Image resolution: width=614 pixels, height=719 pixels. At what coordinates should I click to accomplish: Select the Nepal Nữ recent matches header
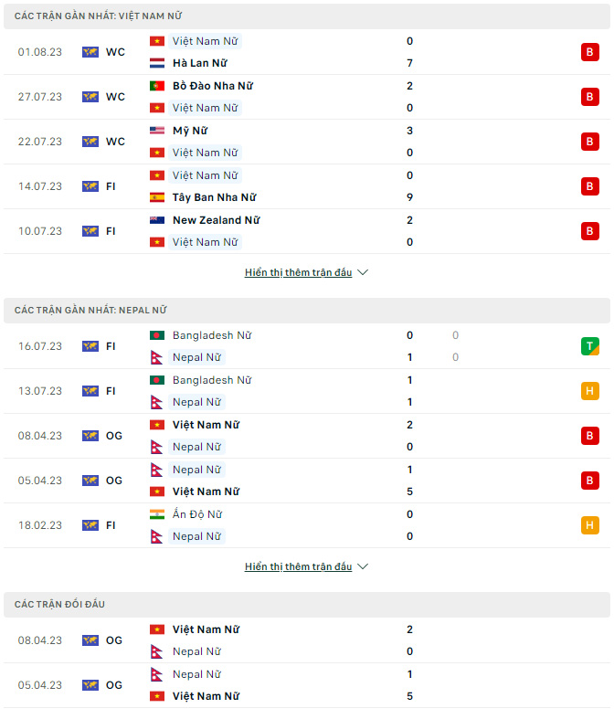tap(90, 311)
